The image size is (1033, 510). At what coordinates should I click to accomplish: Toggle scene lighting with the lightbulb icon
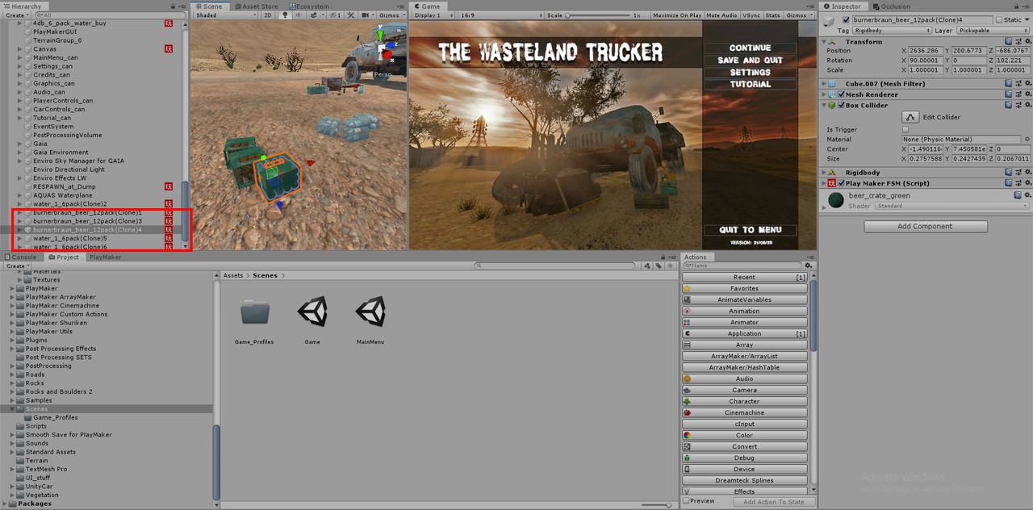pos(285,15)
